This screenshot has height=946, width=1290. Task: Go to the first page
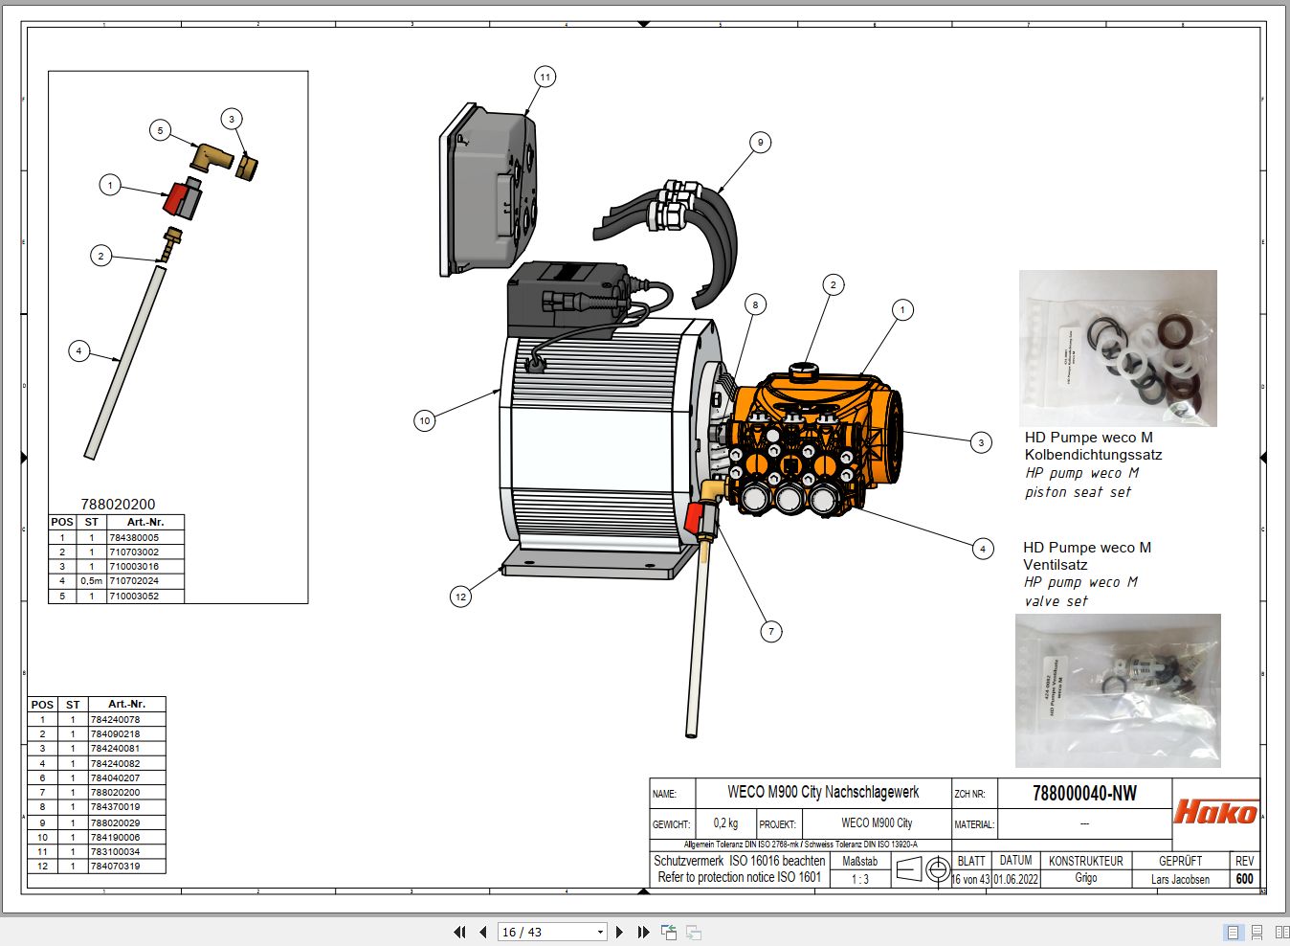tap(459, 932)
